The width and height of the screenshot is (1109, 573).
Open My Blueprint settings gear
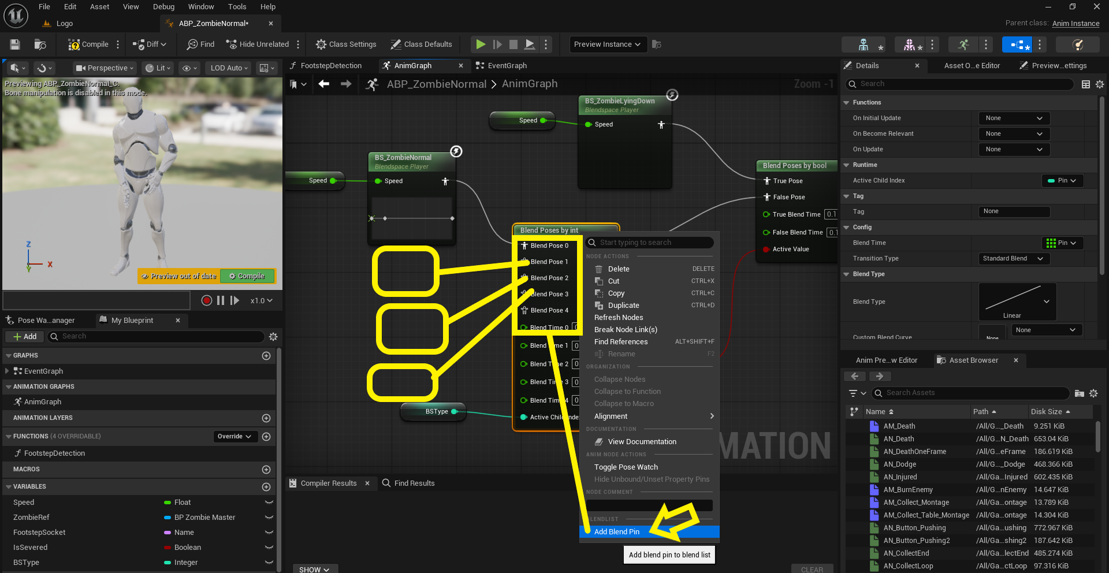(273, 337)
